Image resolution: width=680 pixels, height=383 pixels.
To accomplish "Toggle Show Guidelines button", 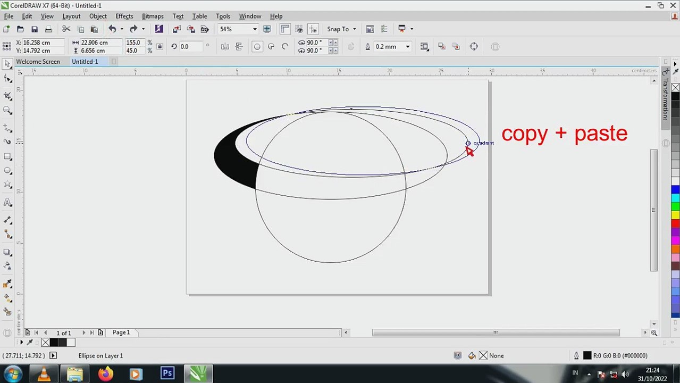I will point(313,29).
